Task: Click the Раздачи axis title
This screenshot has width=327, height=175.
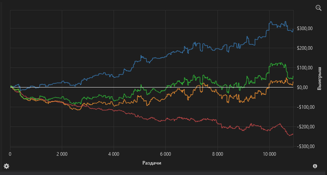Action: [152, 163]
